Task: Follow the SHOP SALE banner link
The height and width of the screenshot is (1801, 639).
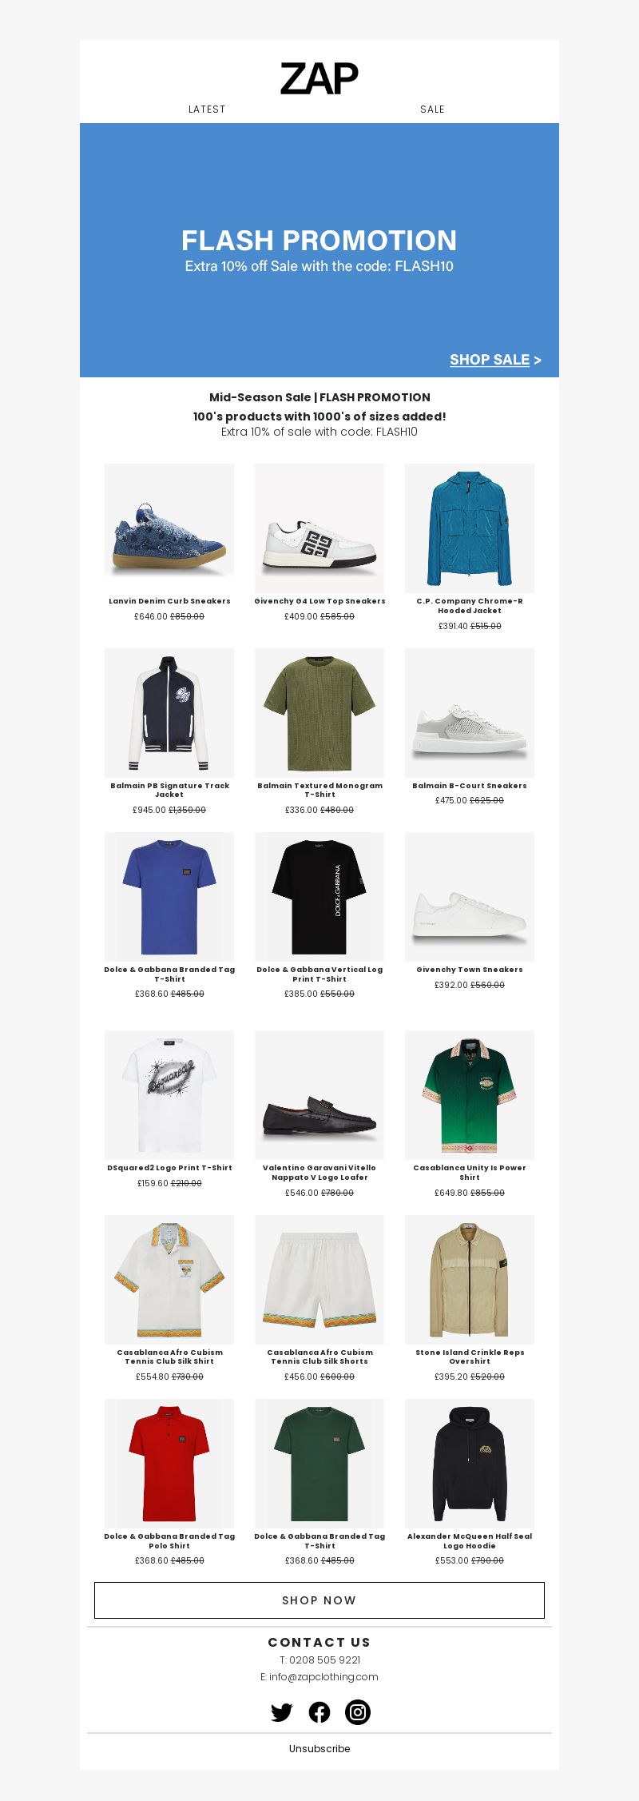Action: click(x=495, y=360)
